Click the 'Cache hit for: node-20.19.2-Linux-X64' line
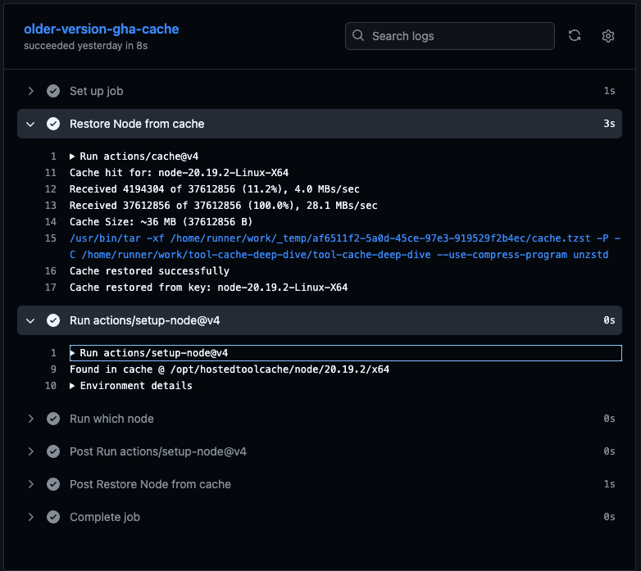This screenshot has height=571, width=641. click(x=179, y=173)
